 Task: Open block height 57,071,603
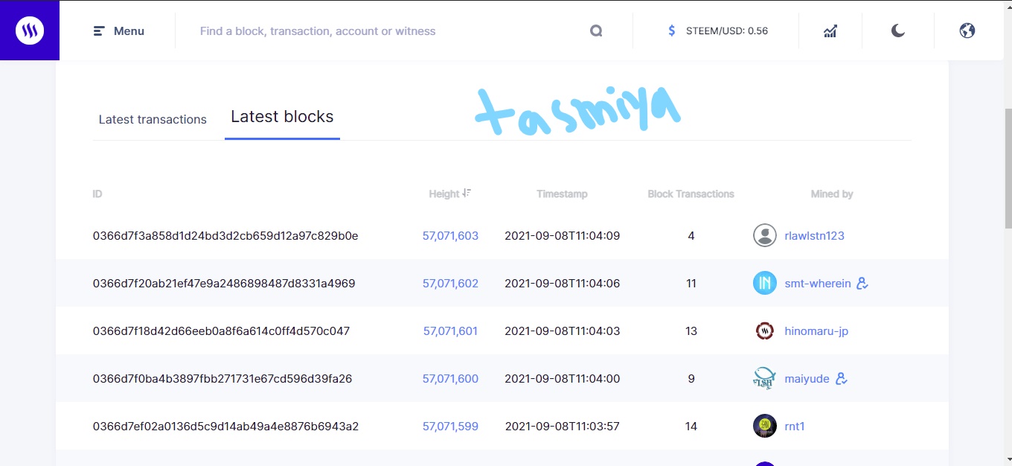[x=450, y=236]
